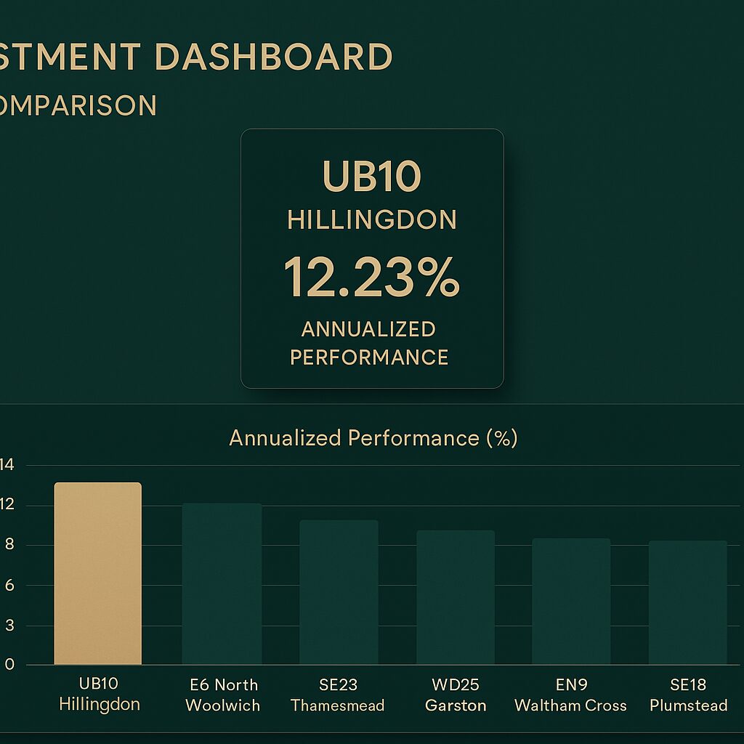
Task: Select the E6 North Woolwich bar
Action: [222, 584]
